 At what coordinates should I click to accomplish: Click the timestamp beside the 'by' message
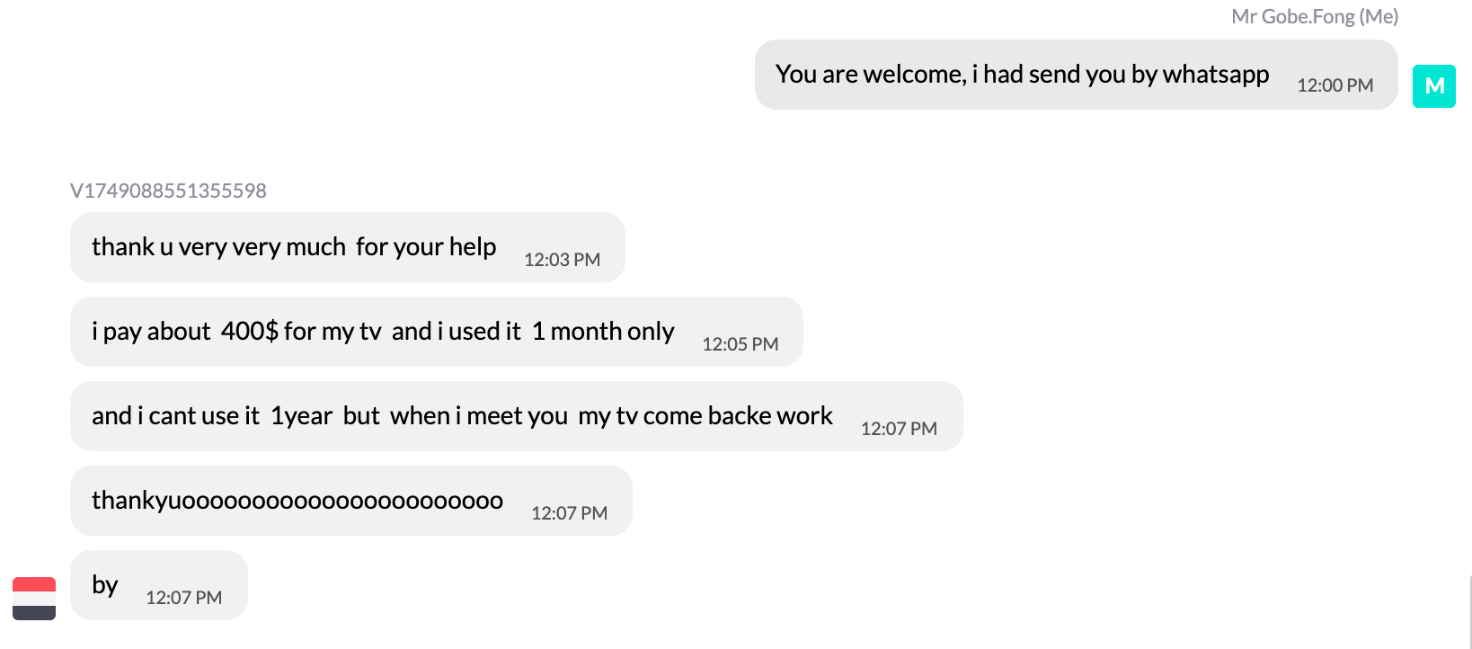pyautogui.click(x=183, y=598)
